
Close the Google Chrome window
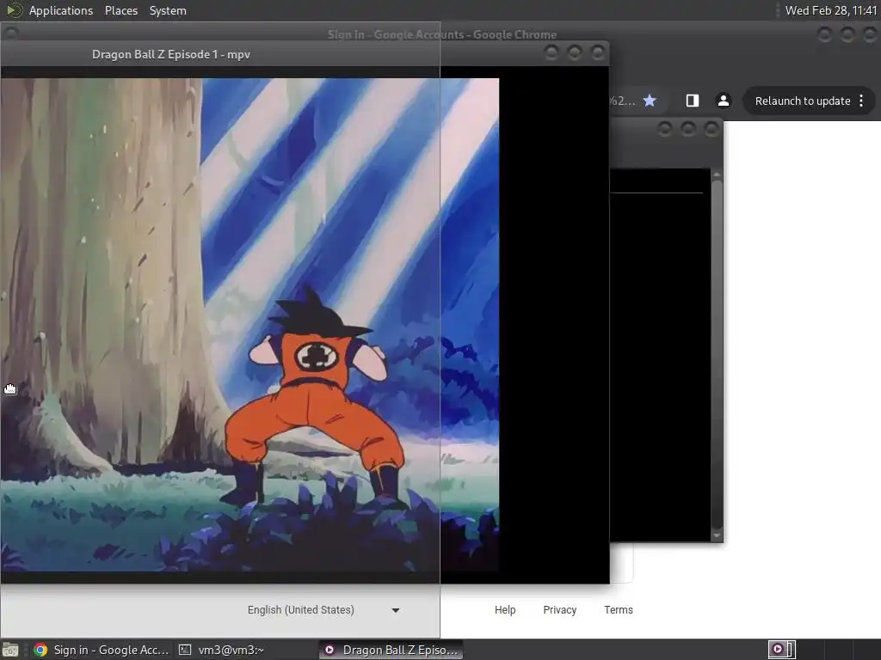(870, 34)
